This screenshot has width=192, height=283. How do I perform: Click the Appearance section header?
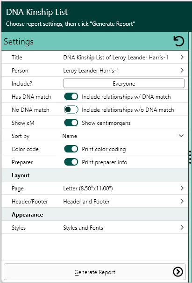pos(28,215)
